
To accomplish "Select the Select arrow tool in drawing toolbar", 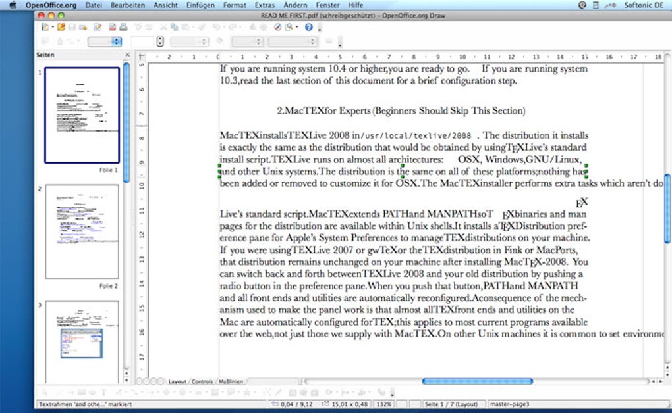I will point(45,392).
